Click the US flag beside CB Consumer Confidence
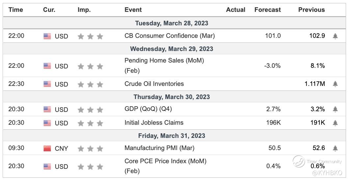The width and height of the screenshot is (349, 181). coord(47,36)
